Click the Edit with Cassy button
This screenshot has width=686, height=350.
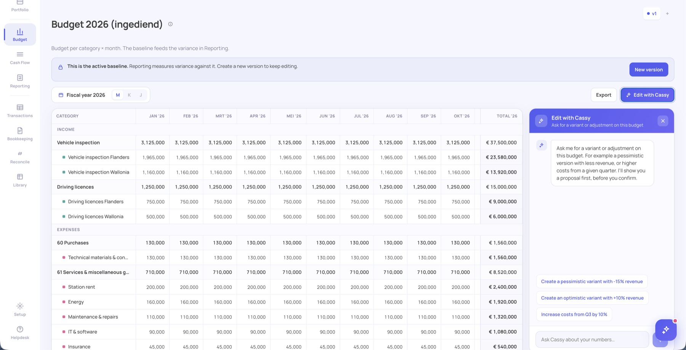(x=648, y=95)
